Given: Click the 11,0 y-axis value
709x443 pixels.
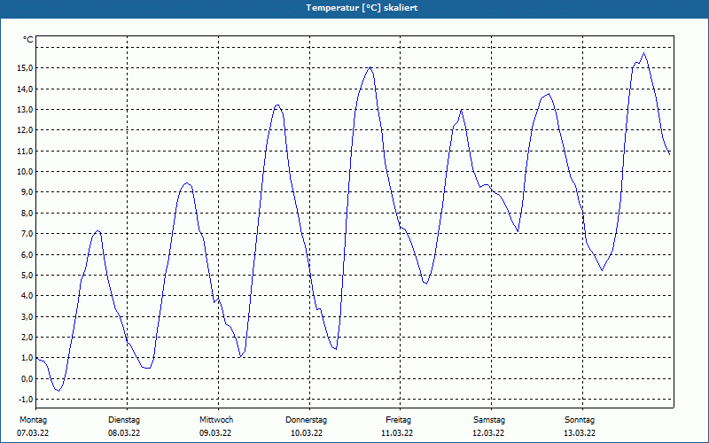Looking at the screenshot, I should pyautogui.click(x=25, y=151).
